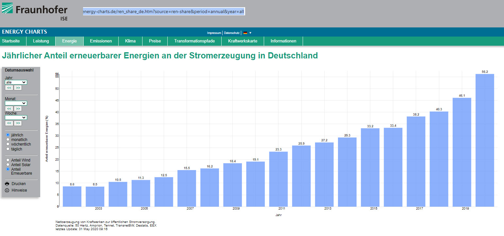Image resolution: width=504 pixels, height=236 pixels.
Task: Step to previous week with << button
Action: coord(9,123)
